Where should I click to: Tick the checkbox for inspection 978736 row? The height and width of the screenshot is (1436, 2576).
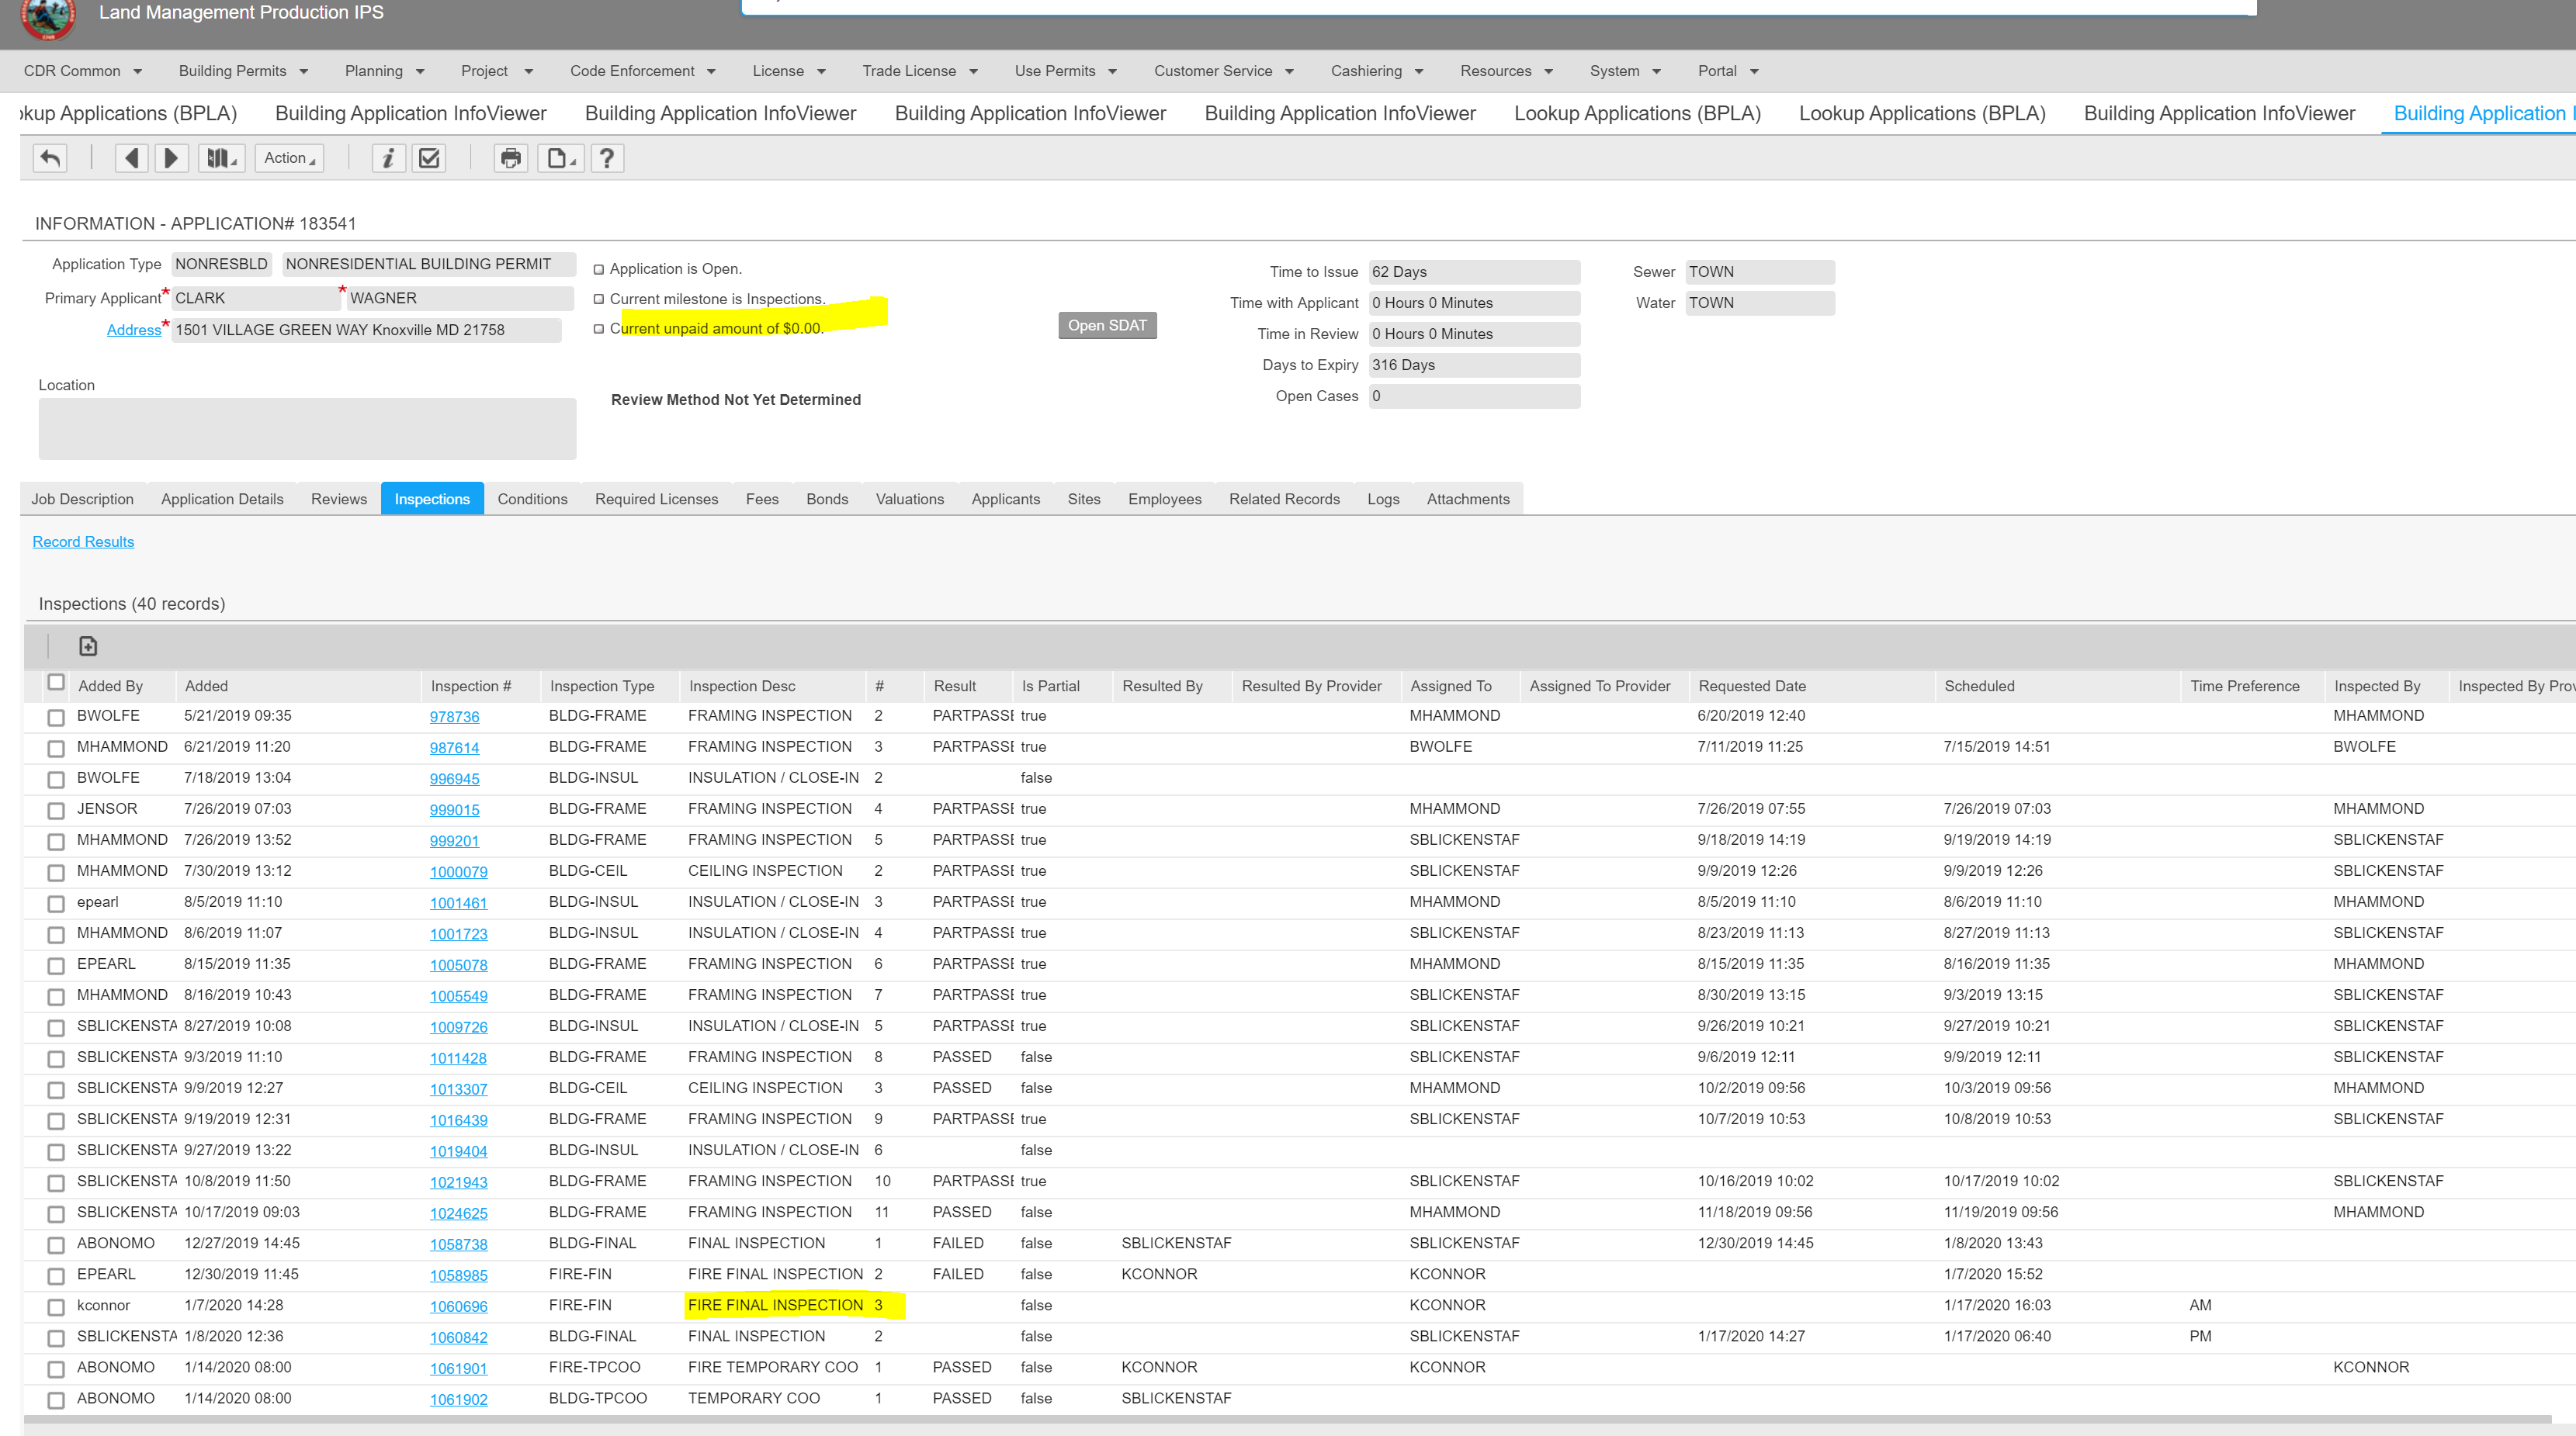pyautogui.click(x=56, y=718)
